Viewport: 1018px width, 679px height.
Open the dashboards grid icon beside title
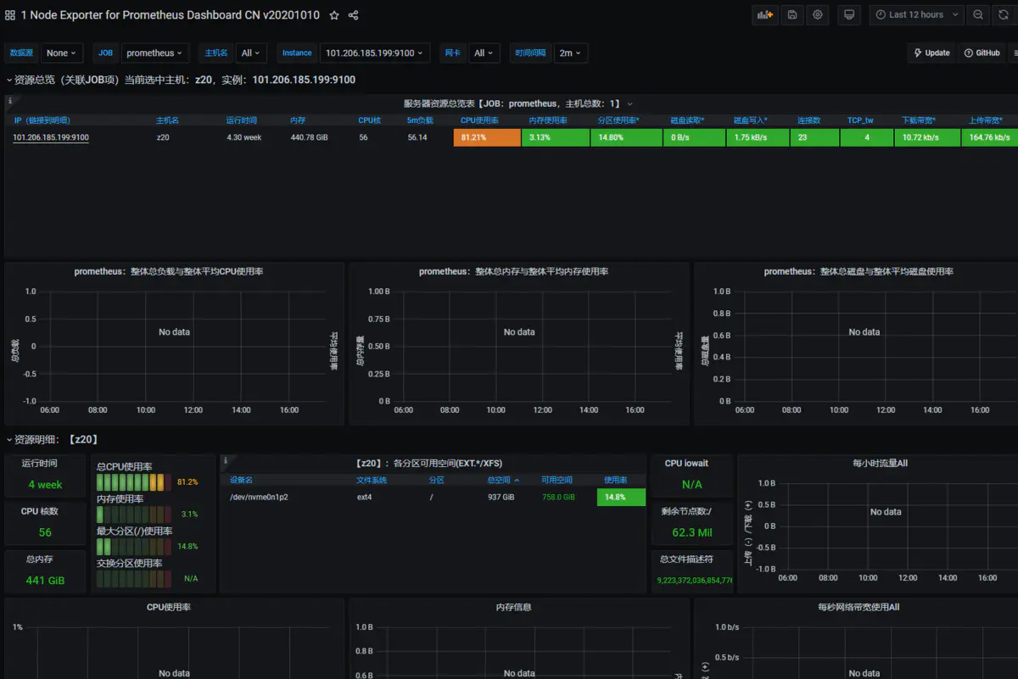pyautogui.click(x=10, y=15)
